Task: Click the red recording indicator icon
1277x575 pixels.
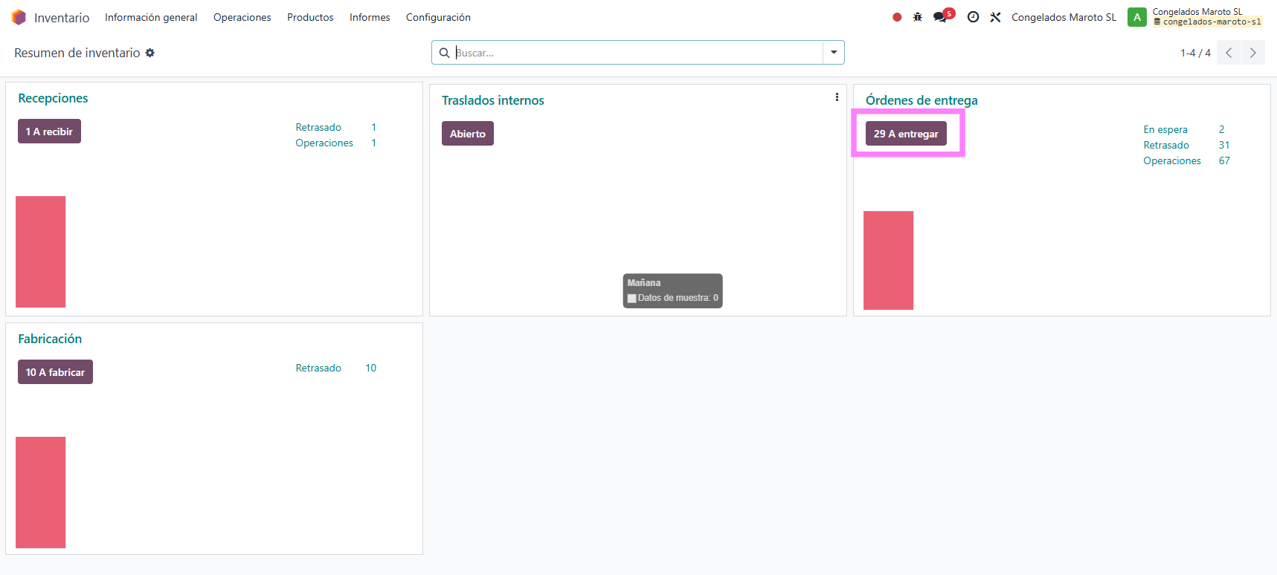Action: coord(897,17)
